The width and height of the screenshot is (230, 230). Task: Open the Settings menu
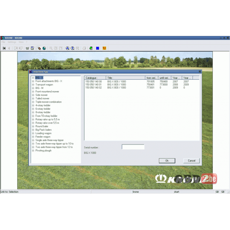12,42
